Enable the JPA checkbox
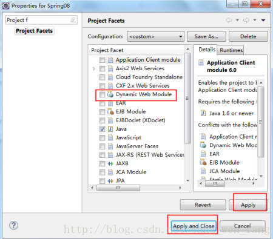The image size is (273, 239). (x=103, y=181)
